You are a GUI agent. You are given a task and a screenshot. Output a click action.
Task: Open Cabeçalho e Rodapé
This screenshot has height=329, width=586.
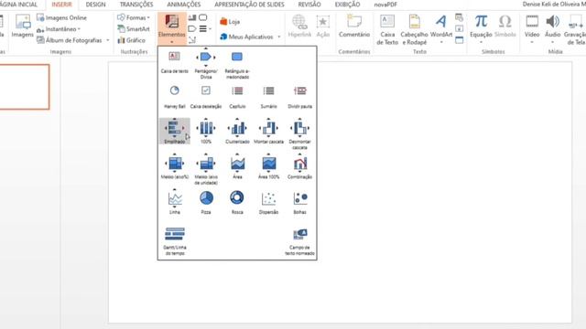coord(414,30)
